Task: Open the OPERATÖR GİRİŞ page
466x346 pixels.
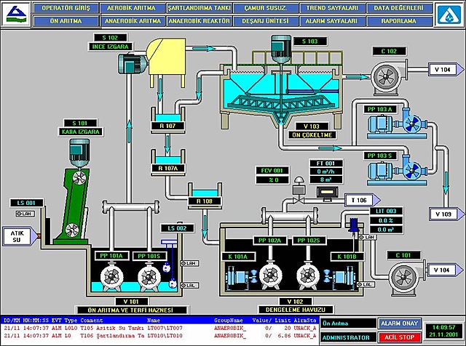Action: click(66, 8)
